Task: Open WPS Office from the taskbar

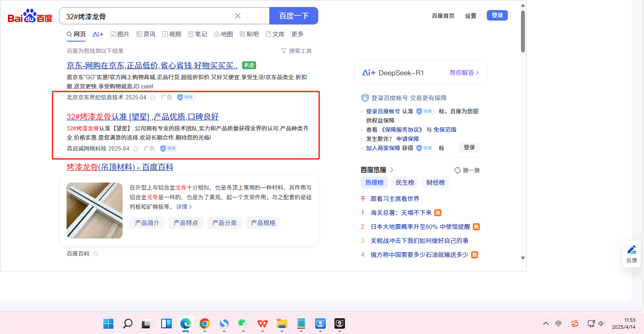Action: (x=263, y=323)
